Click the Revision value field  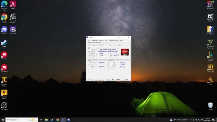pos(116,54)
